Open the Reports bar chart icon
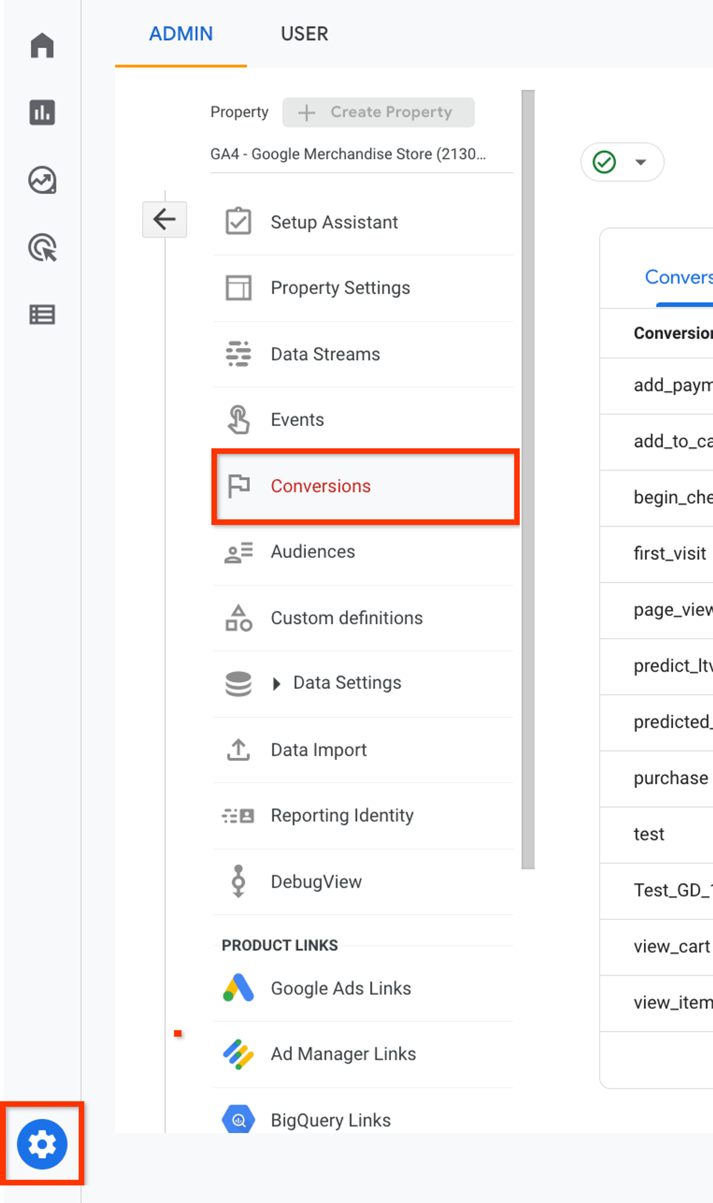Image resolution: width=713 pixels, height=1203 pixels. pyautogui.click(x=42, y=113)
